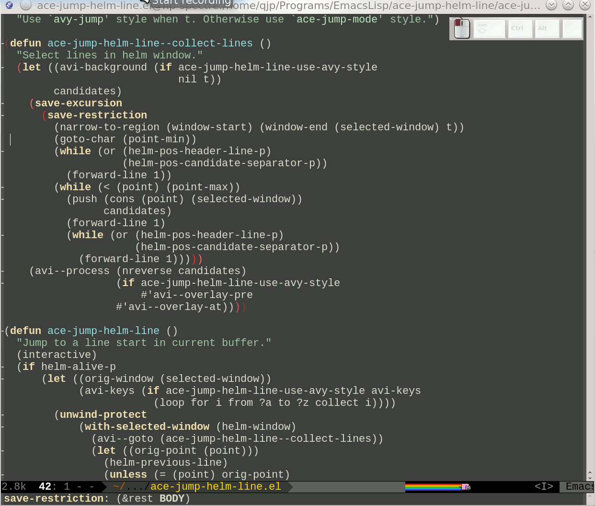Click the buffer size 2.8k in mode line

coord(14,487)
